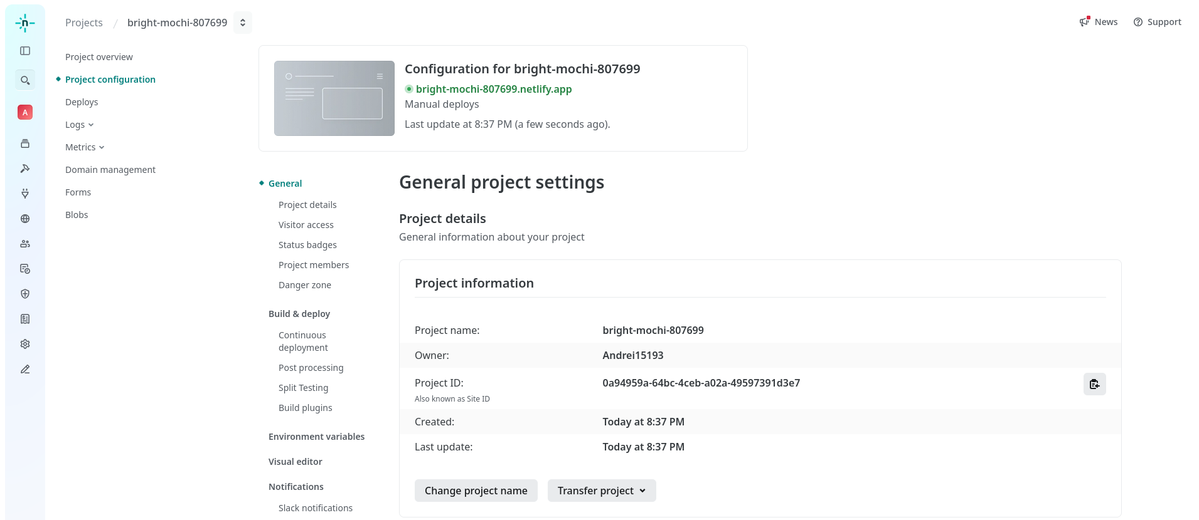Jump to Status badges subsection
The image size is (1199, 520).
click(307, 245)
